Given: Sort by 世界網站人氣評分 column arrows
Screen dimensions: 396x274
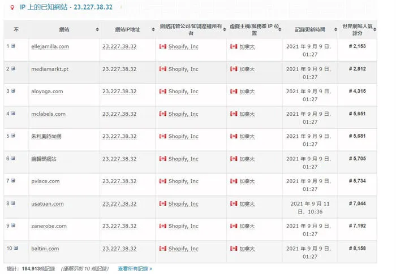Looking at the screenshot, I should coord(375,29).
